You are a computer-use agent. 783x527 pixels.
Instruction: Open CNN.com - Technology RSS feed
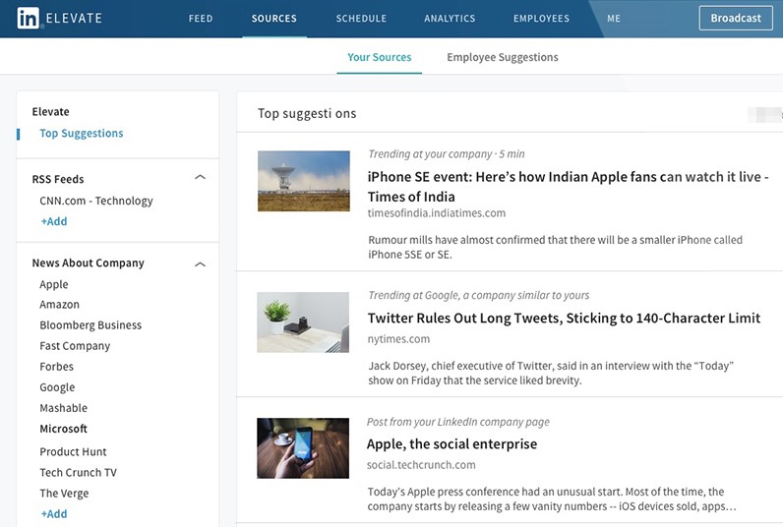96,201
